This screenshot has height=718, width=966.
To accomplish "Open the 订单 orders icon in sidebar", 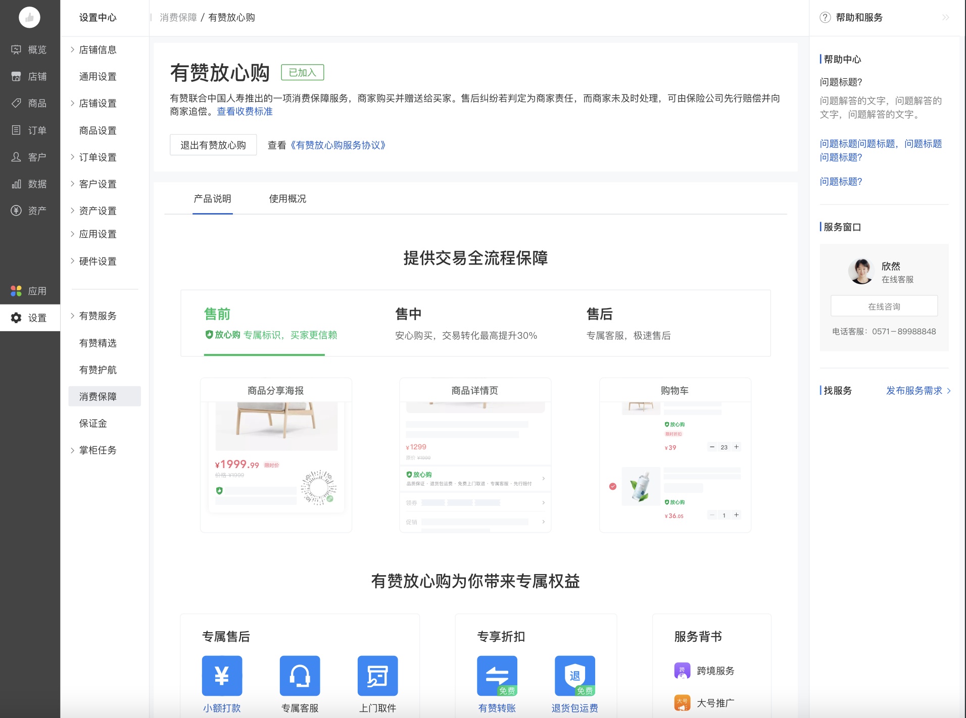I will coord(16,130).
